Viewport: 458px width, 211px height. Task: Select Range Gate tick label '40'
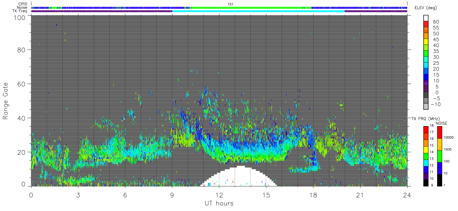pyautogui.click(x=22, y=118)
